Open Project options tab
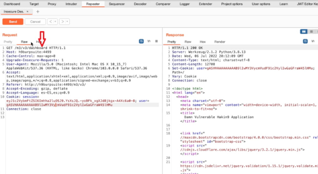The height and width of the screenshot is (174, 318). (232, 4)
